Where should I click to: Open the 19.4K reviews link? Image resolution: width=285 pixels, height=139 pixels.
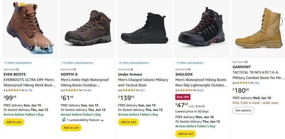tap(87, 90)
